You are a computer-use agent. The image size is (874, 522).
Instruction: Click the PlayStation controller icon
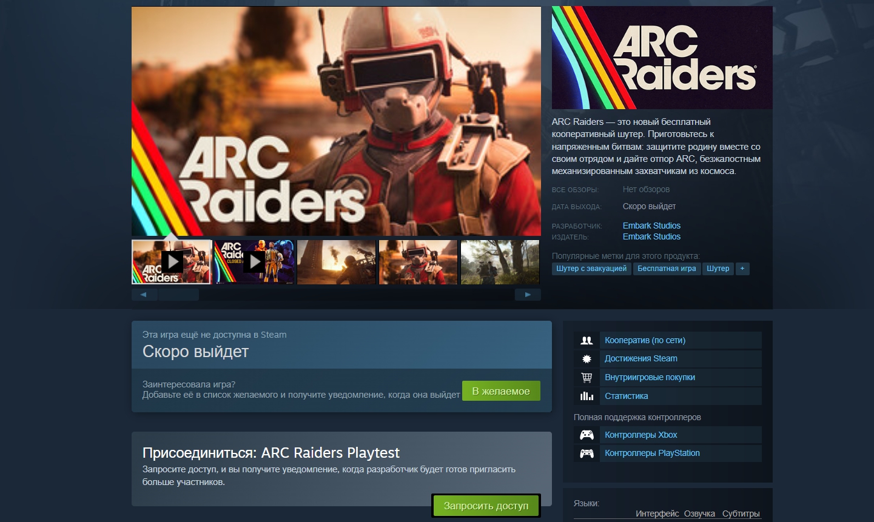click(587, 453)
